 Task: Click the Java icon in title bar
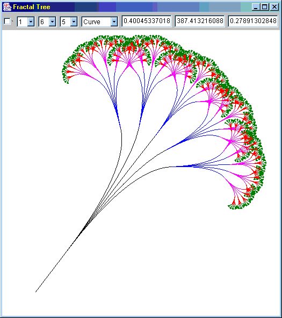click(7, 7)
